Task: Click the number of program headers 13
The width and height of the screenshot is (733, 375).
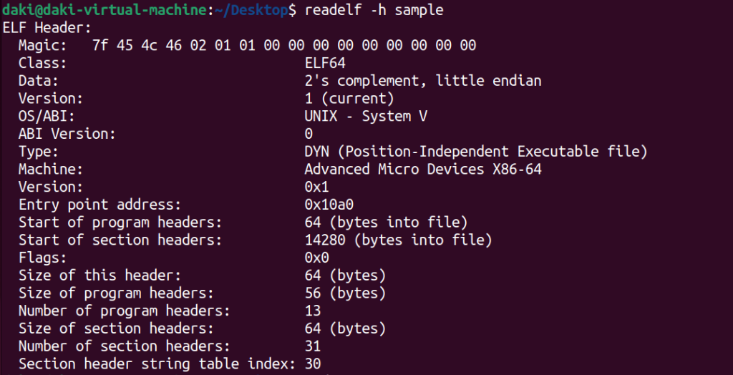Action: coord(313,311)
